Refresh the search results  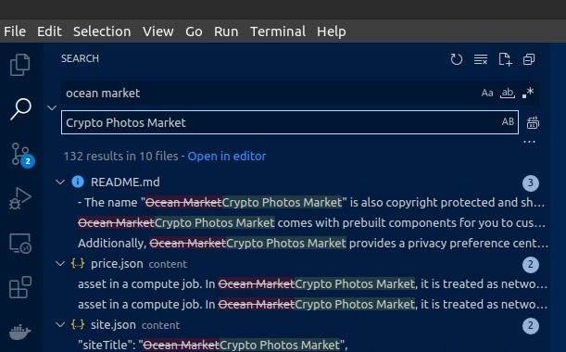coord(457,59)
